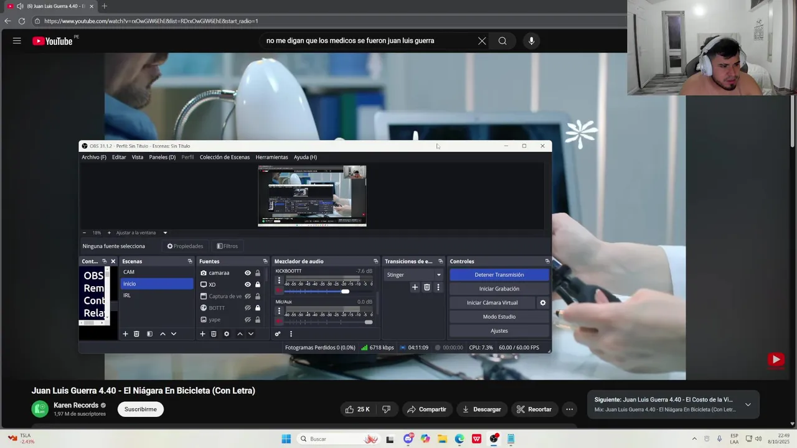Add a new source in Fuentes
This screenshot has height=448, width=797.
[x=202, y=334]
